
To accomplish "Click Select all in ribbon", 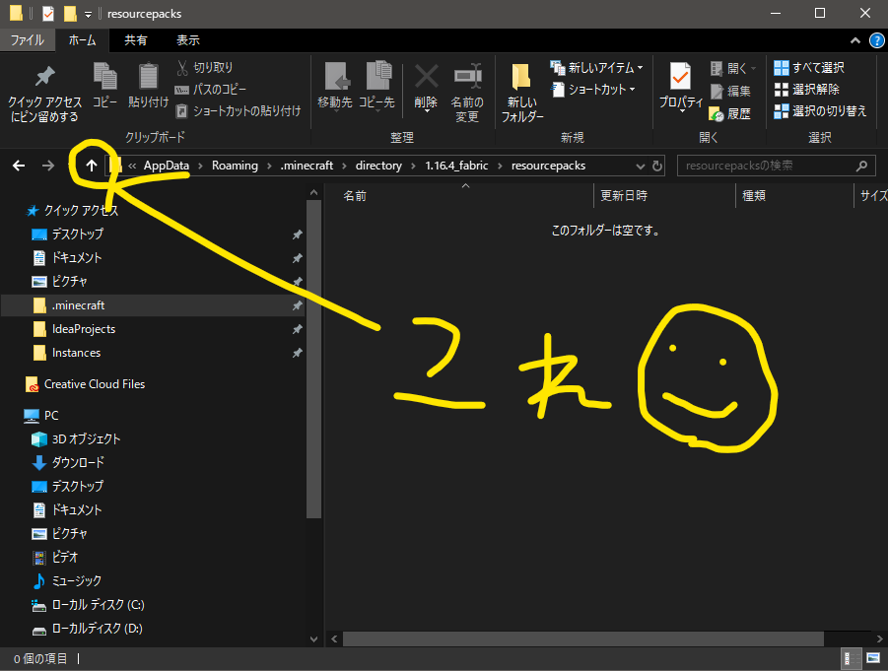I will coord(809,68).
